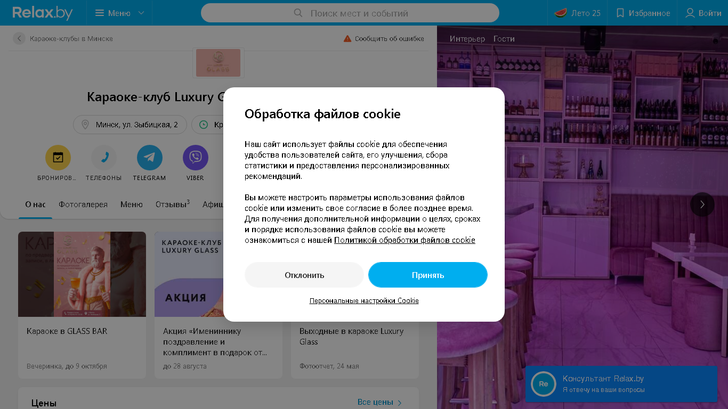Open the Консультант Relax.by chat widget
The height and width of the screenshot is (409, 728).
point(621,383)
